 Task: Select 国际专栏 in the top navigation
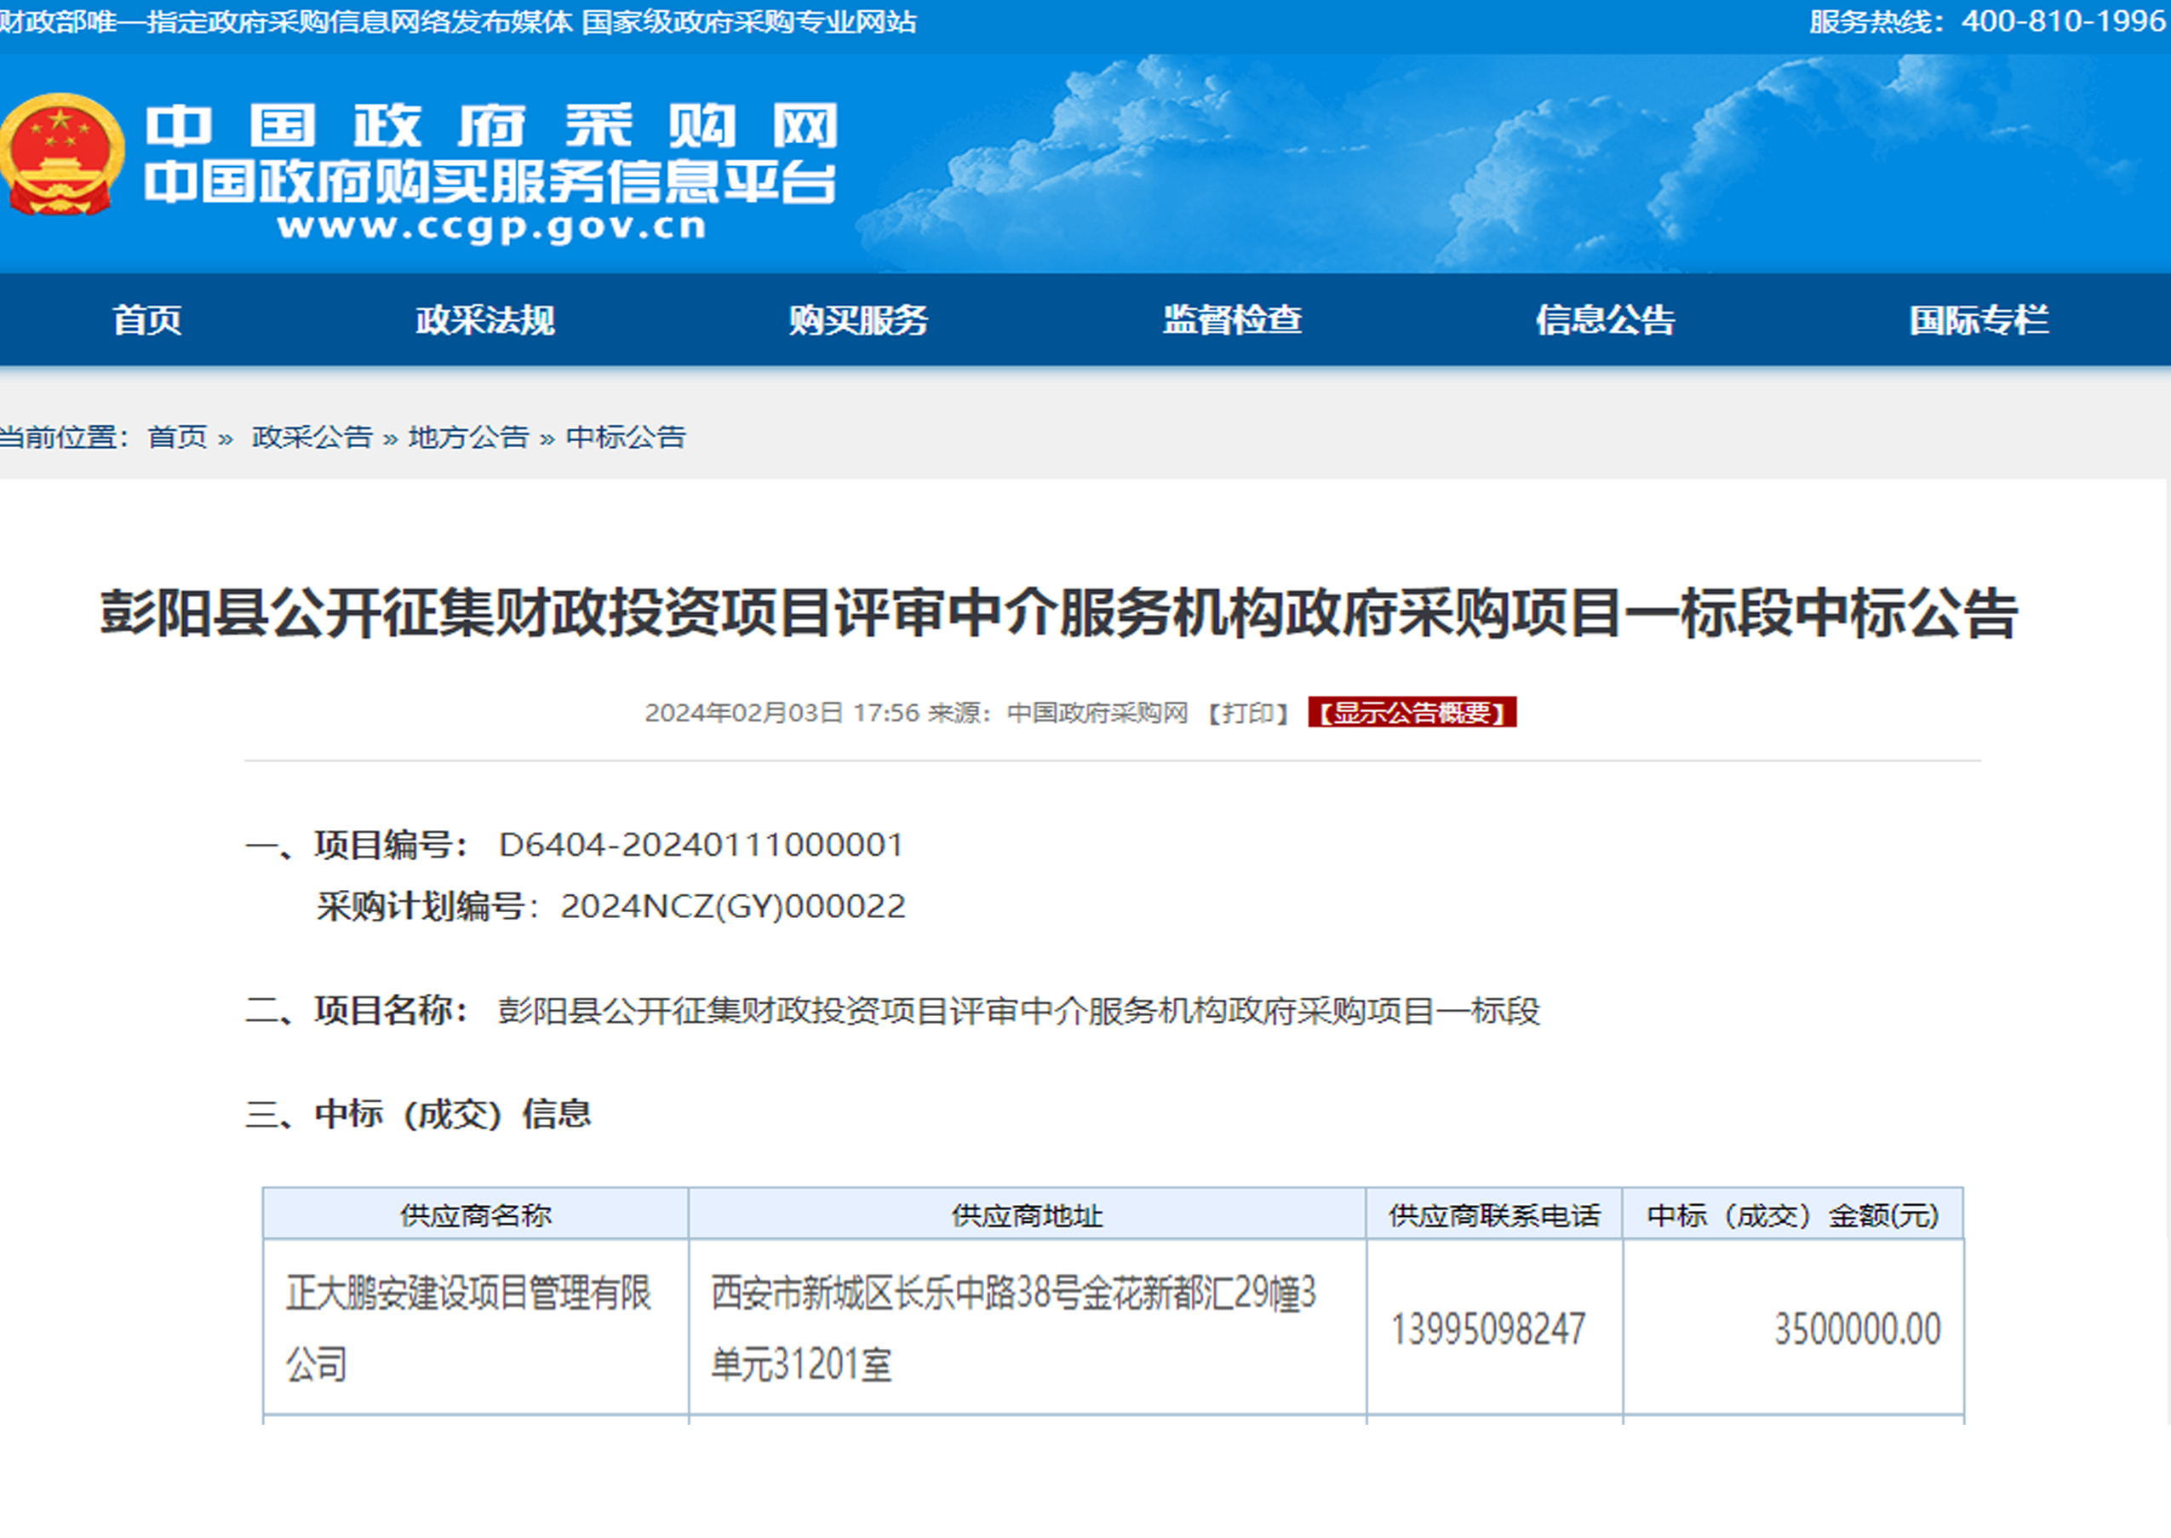pos(1978,320)
